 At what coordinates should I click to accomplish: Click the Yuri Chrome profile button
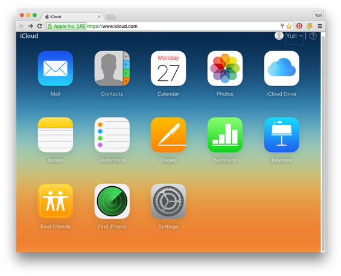(x=318, y=15)
